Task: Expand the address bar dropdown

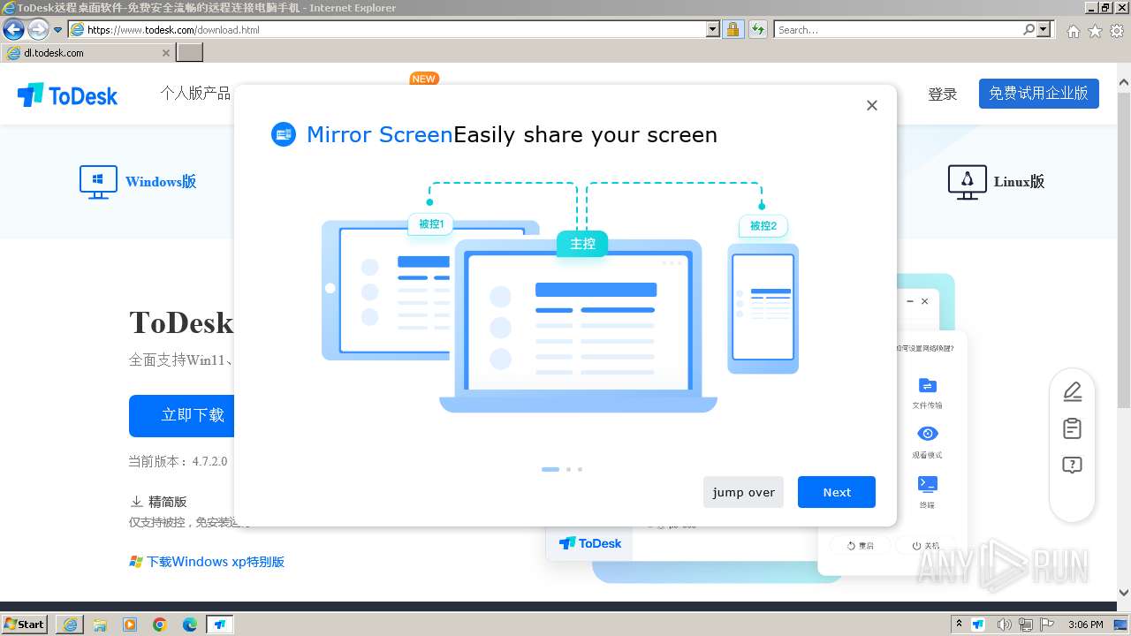Action: pos(713,29)
